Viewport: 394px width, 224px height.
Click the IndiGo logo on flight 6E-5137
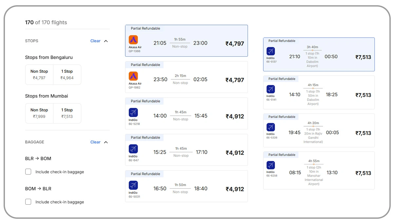[270, 51]
